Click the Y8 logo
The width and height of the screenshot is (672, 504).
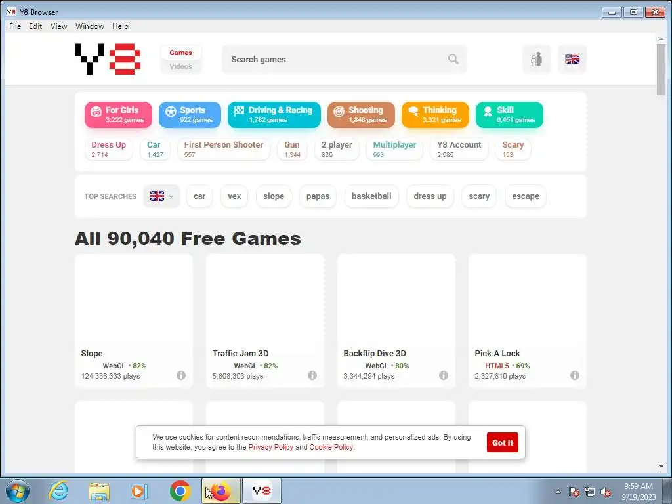(108, 58)
